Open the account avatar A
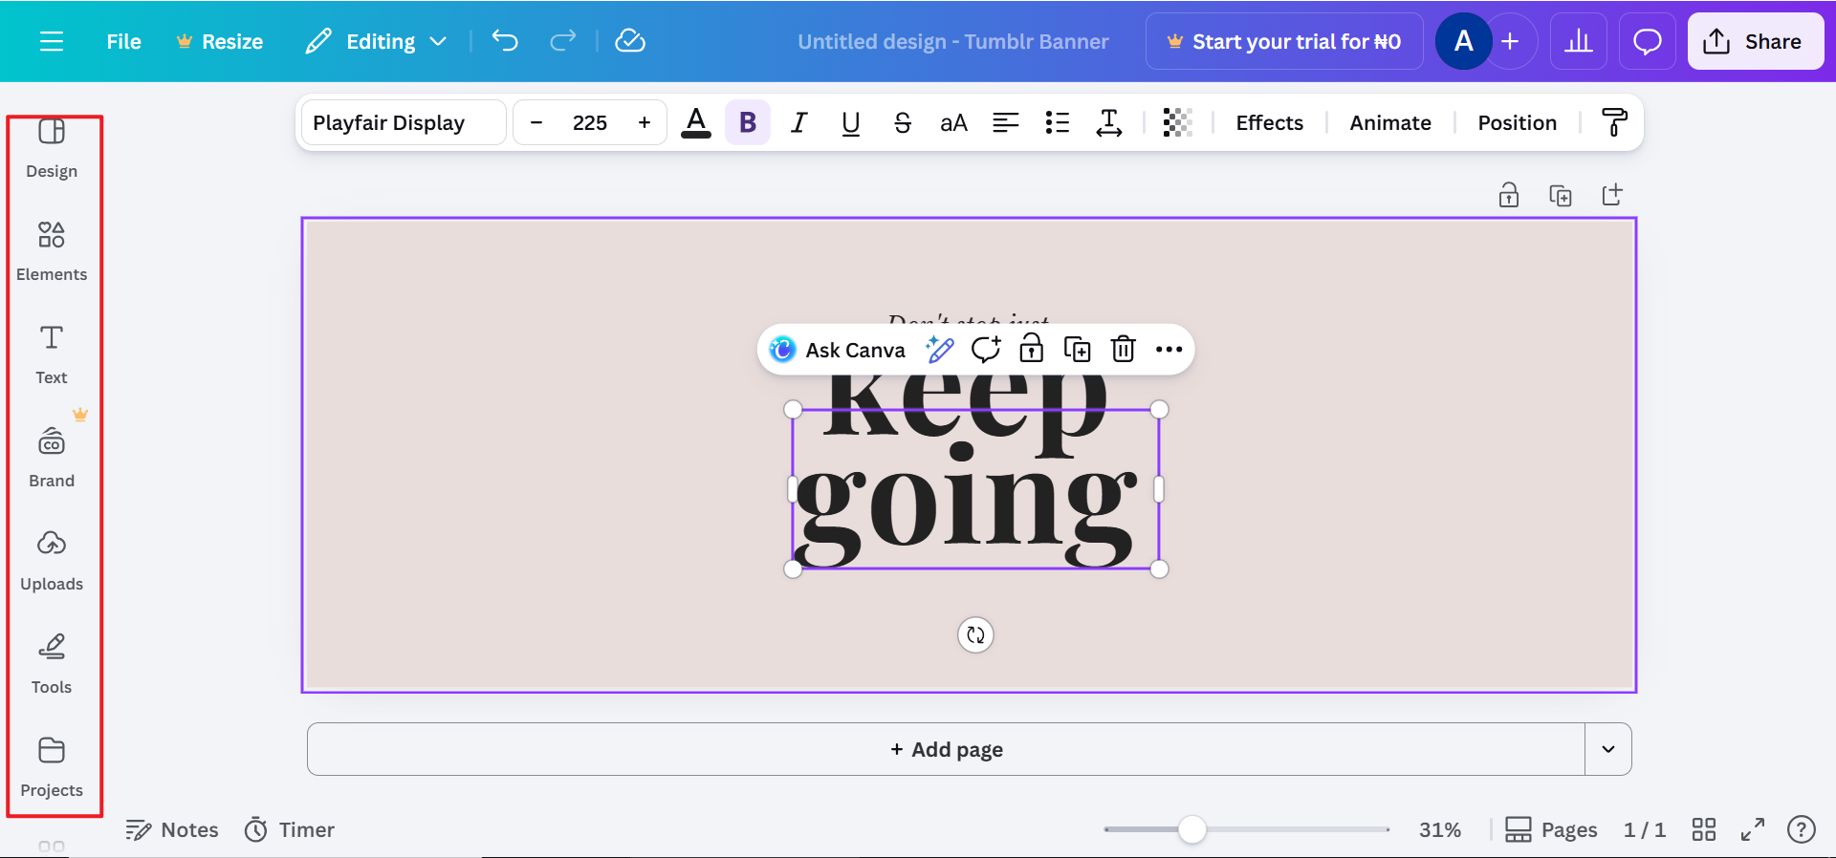 click(x=1463, y=41)
